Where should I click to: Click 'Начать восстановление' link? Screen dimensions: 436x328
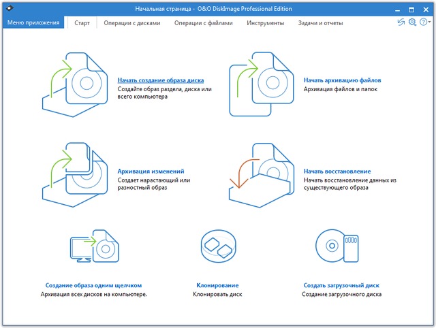[337, 171]
